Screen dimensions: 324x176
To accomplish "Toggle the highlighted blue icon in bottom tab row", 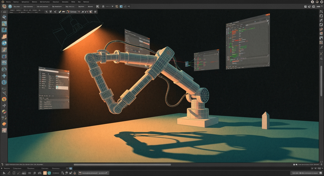I will (x=70, y=169).
